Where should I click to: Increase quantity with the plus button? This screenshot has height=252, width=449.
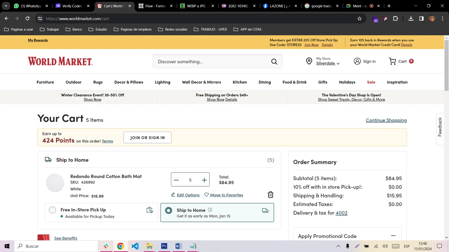click(x=204, y=180)
